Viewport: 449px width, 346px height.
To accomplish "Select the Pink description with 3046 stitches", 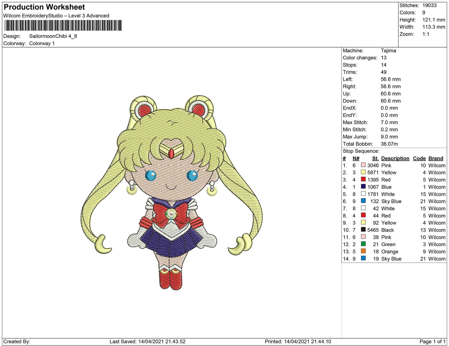I will click(x=386, y=166).
